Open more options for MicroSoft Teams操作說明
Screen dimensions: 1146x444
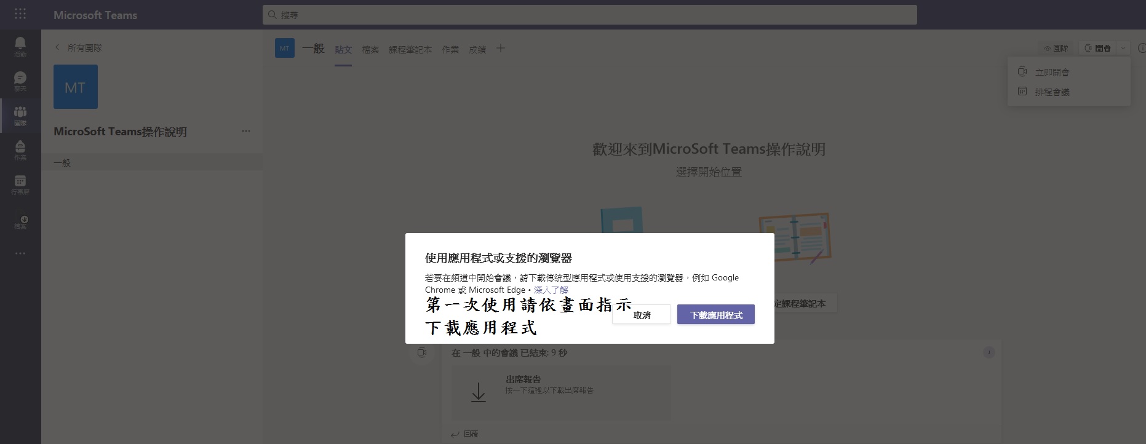point(246,131)
